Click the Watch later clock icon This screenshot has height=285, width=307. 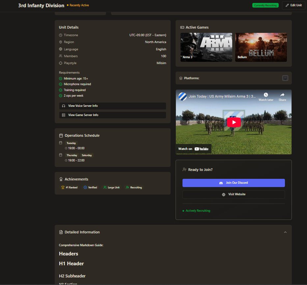point(266,95)
